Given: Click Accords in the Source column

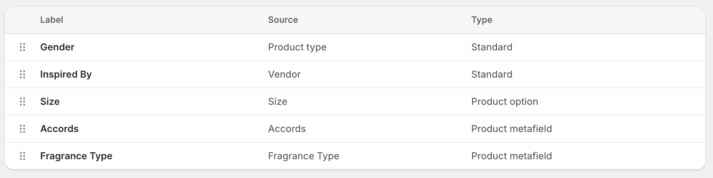Looking at the screenshot, I should pyautogui.click(x=287, y=129).
